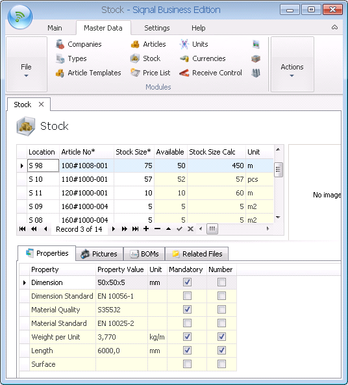The image size is (348, 385).
Task: Click stock grid scroll down arrow
Action: pyautogui.click(x=278, y=217)
